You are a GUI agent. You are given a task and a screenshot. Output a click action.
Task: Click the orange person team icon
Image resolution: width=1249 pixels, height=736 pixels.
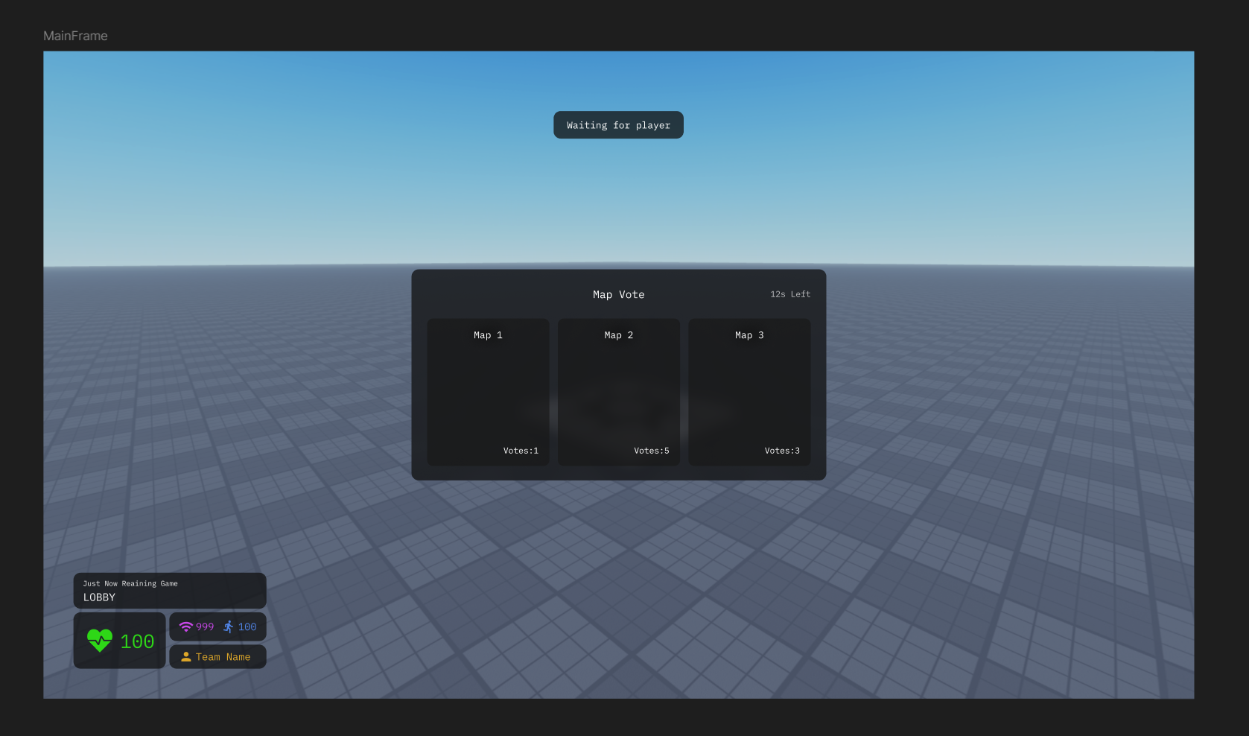[x=186, y=657]
